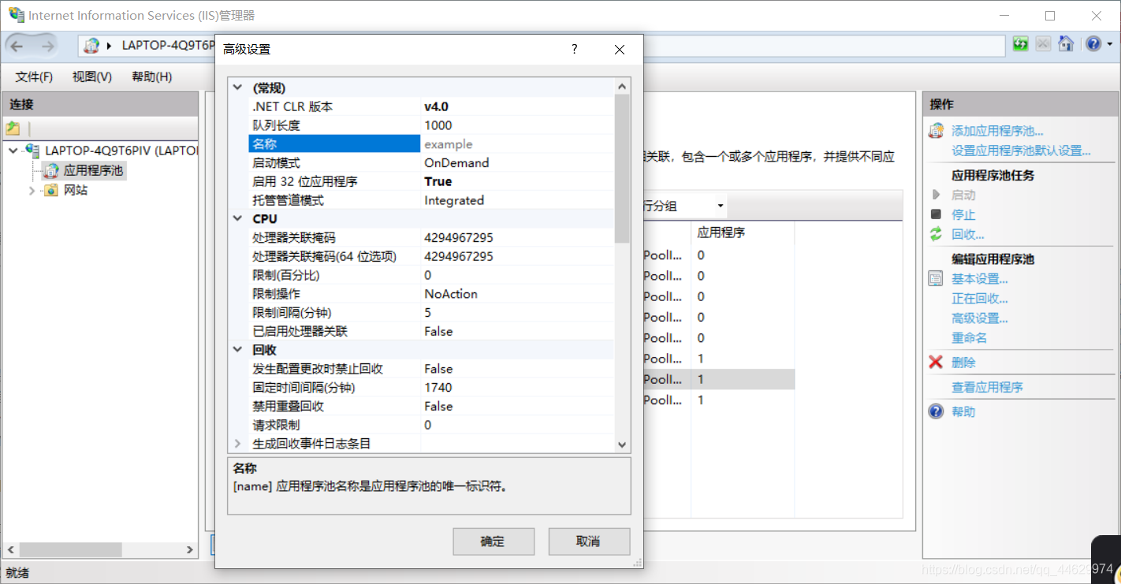
Task: Click the red X delete icon for the pool
Action: [935, 362]
